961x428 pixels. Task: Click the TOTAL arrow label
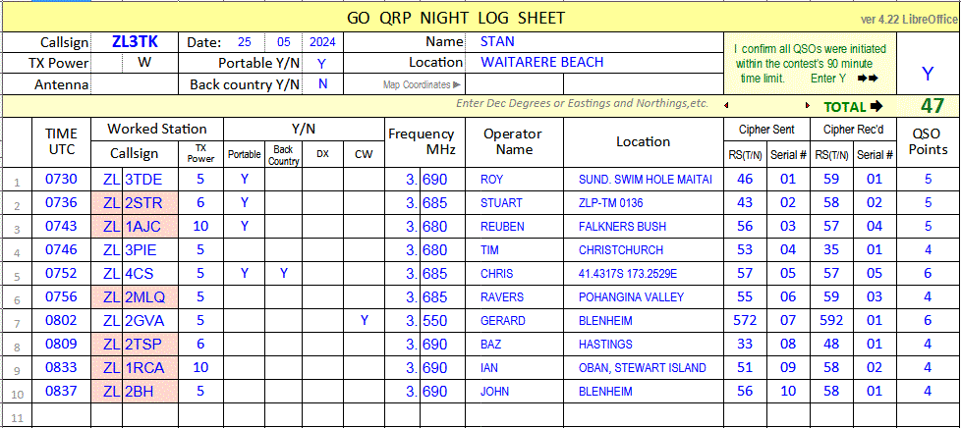[x=853, y=107]
